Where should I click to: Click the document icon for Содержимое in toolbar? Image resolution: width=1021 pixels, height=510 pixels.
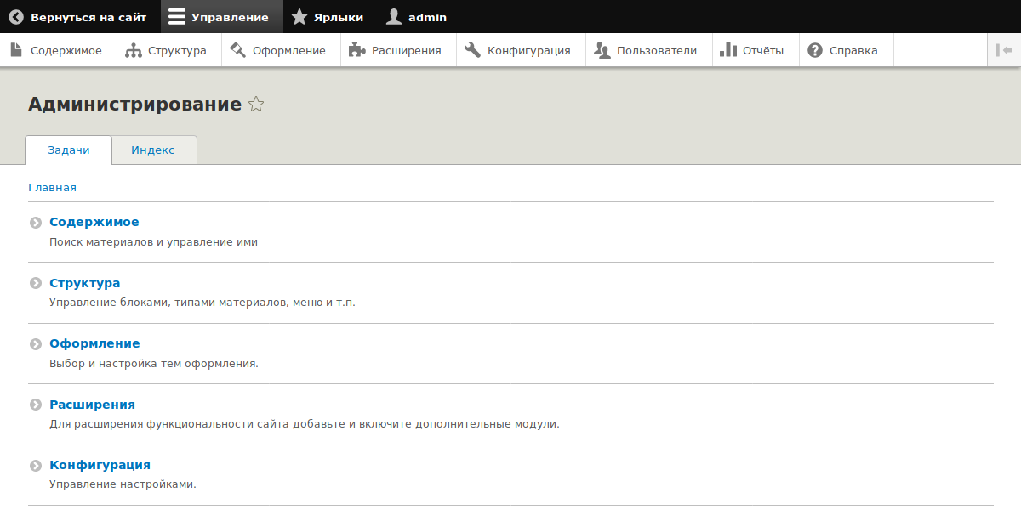(x=16, y=50)
